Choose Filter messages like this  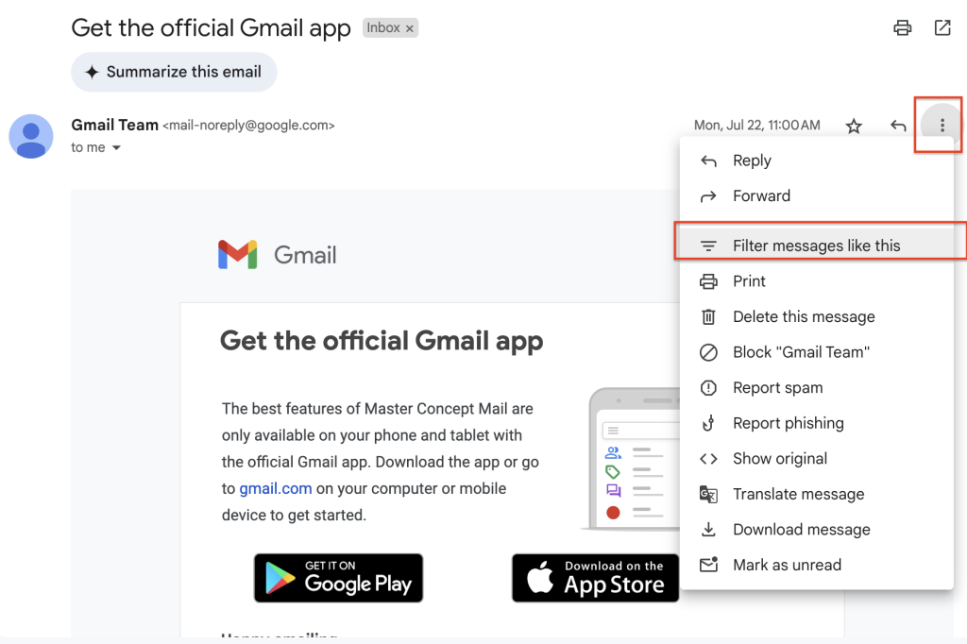(817, 246)
